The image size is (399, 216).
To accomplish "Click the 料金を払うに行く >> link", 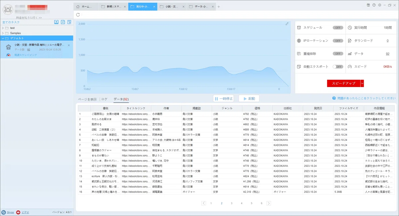I will 29,18.
